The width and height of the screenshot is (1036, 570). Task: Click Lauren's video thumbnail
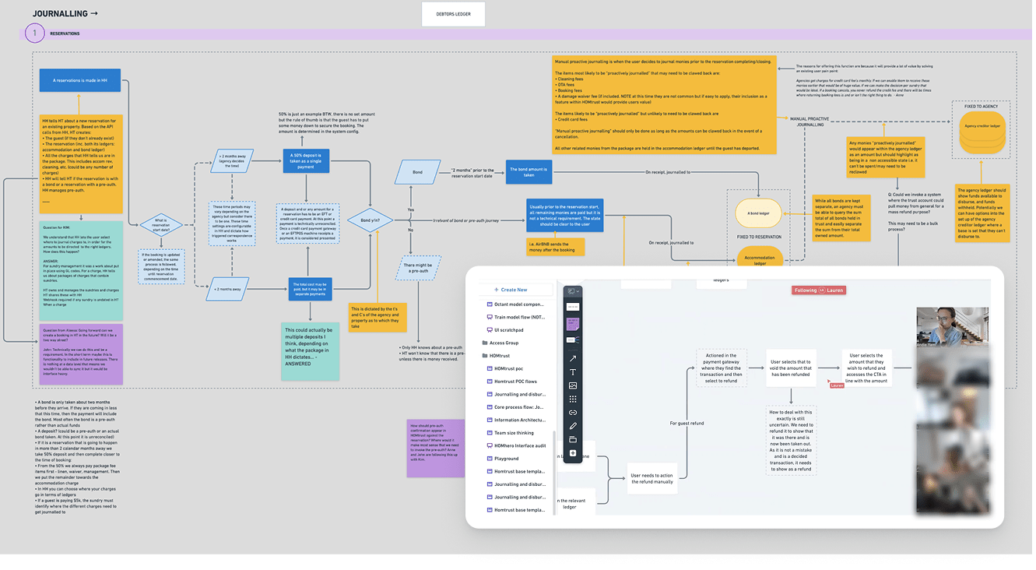click(953, 327)
